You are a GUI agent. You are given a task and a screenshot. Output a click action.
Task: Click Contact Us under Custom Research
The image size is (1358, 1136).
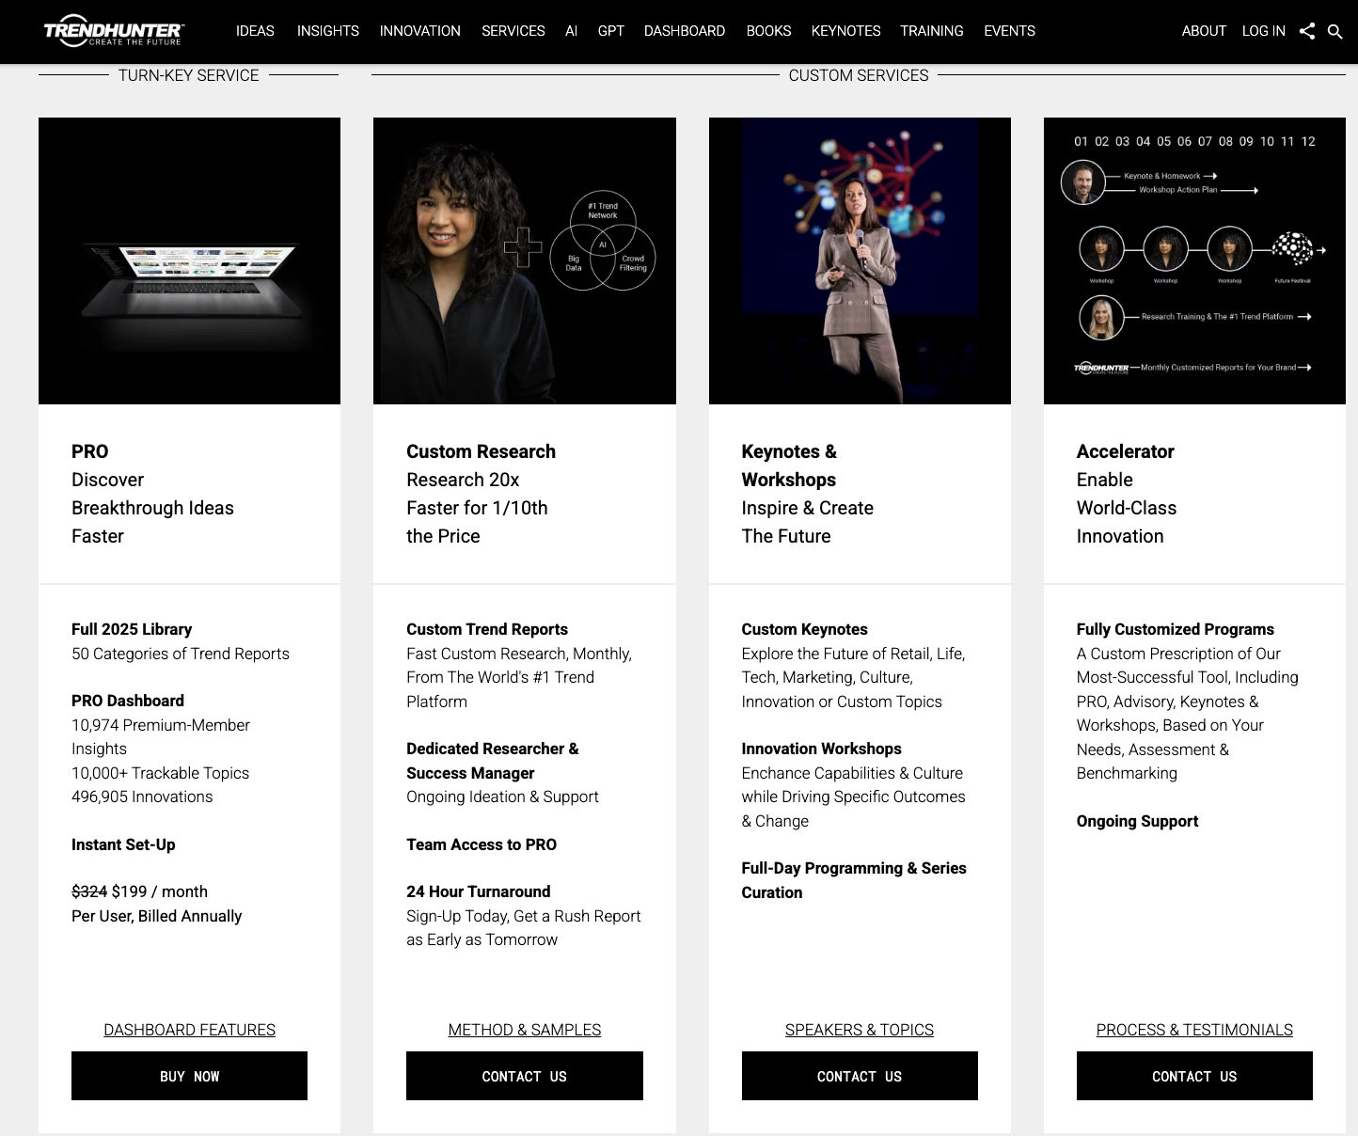pyautogui.click(x=524, y=1076)
